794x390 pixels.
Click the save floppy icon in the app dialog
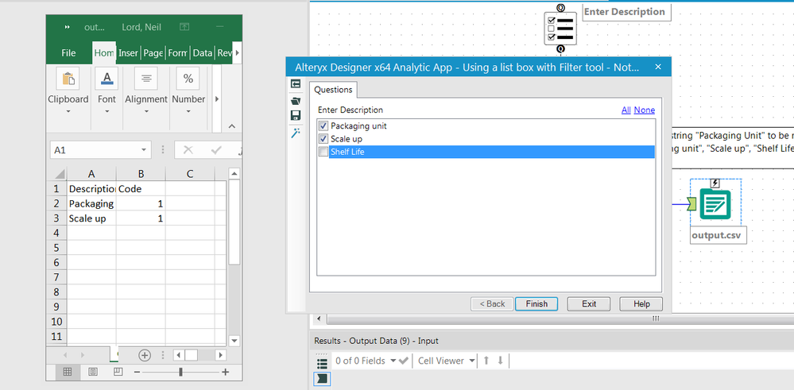[x=296, y=115]
